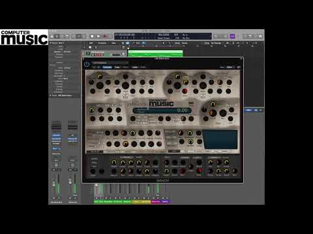Click the yellow-lit knob atop the first oscillator circle
Viewport: 313px width, 234px height.
[100, 76]
